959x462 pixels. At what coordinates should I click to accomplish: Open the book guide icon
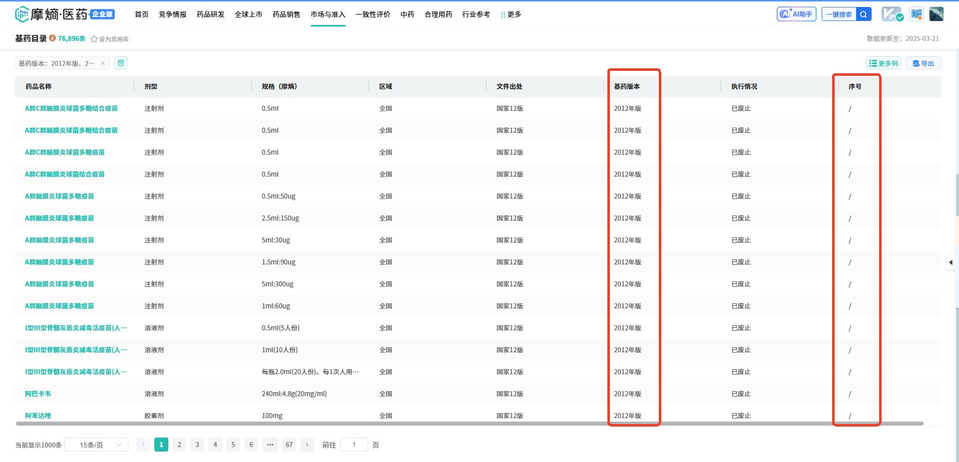tap(917, 14)
